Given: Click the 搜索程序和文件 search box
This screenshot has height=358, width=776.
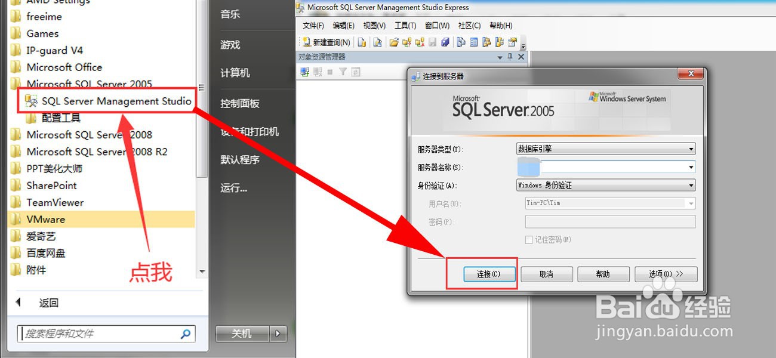Looking at the screenshot, I should (106, 334).
